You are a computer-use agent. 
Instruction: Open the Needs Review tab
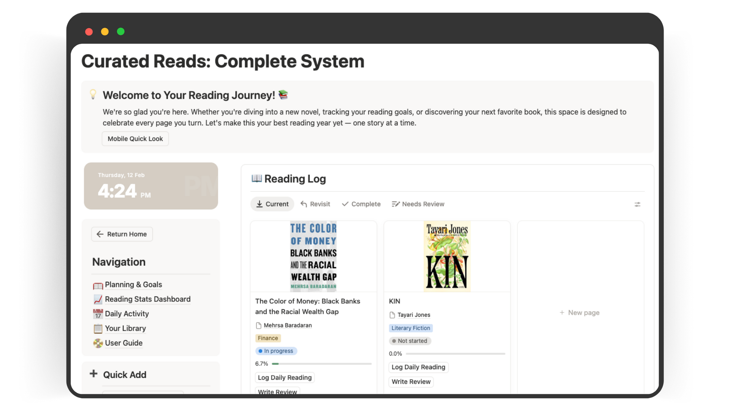pyautogui.click(x=418, y=204)
